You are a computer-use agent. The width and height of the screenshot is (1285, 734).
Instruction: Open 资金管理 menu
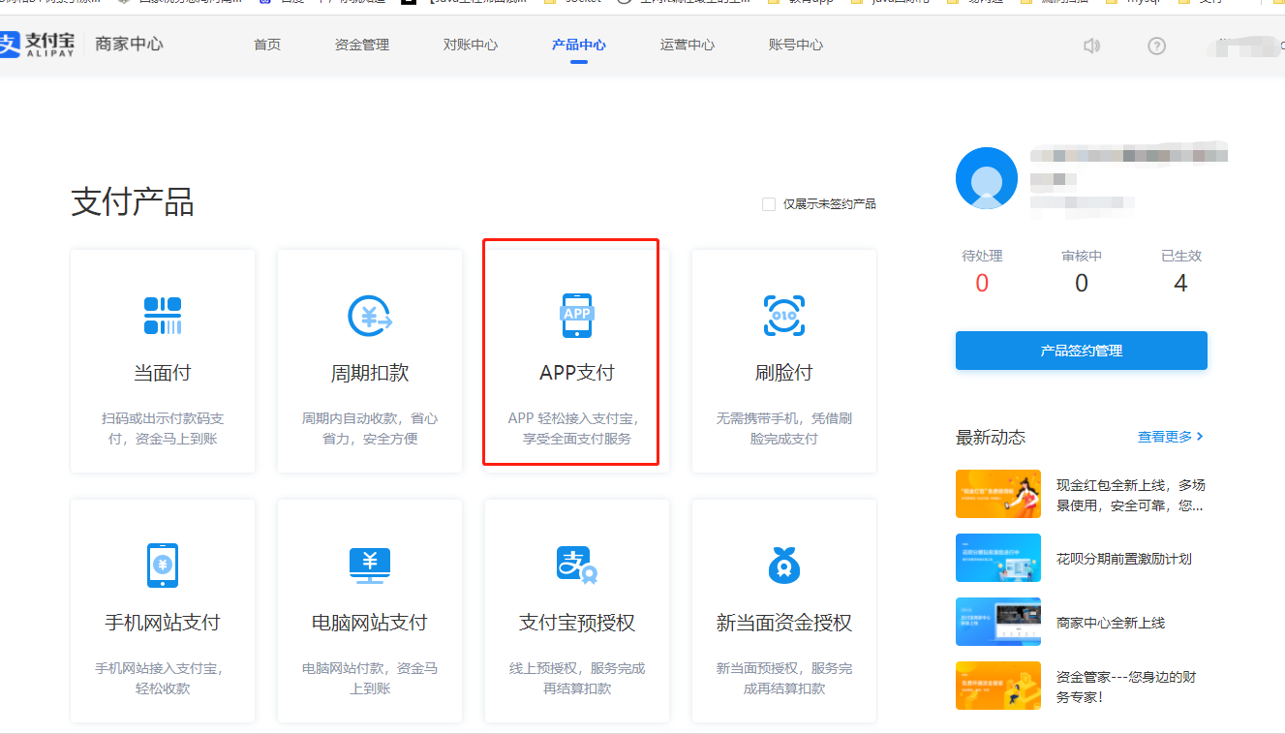(x=362, y=45)
